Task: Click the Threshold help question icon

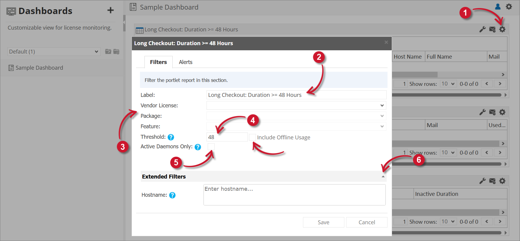Action: click(171, 137)
